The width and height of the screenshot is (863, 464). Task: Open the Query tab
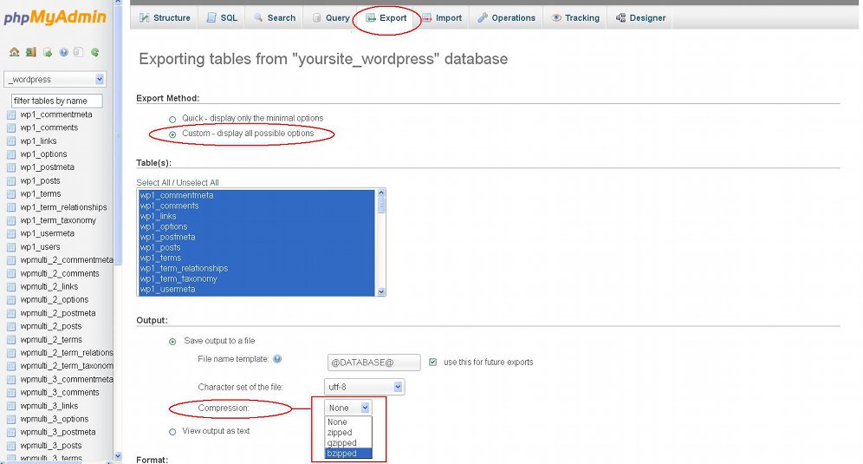(x=331, y=17)
